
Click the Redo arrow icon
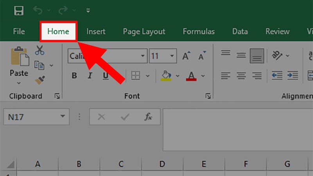pos(63,11)
